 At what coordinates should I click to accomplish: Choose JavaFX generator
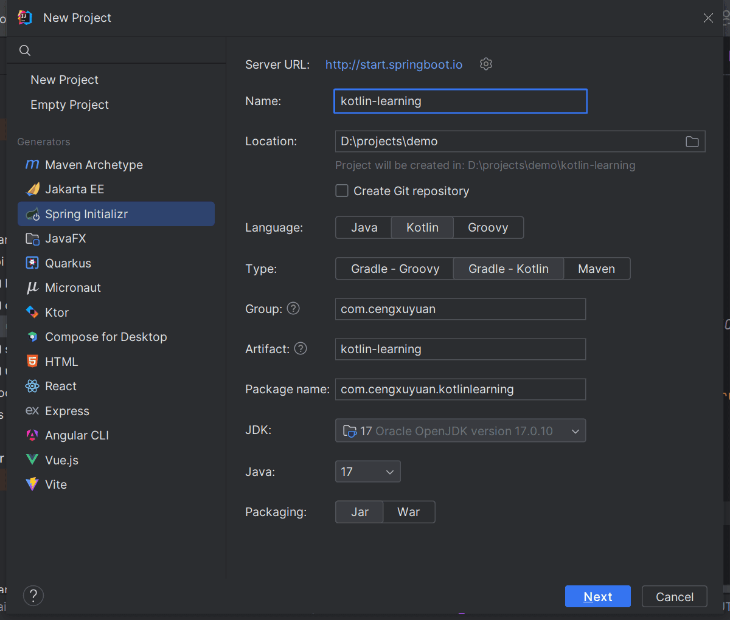116,238
